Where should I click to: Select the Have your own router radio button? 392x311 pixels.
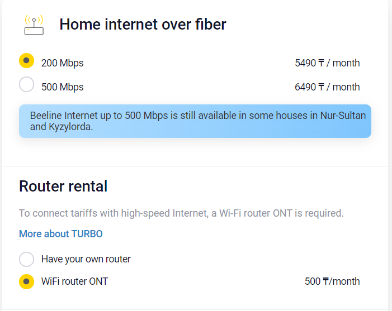(x=26, y=259)
